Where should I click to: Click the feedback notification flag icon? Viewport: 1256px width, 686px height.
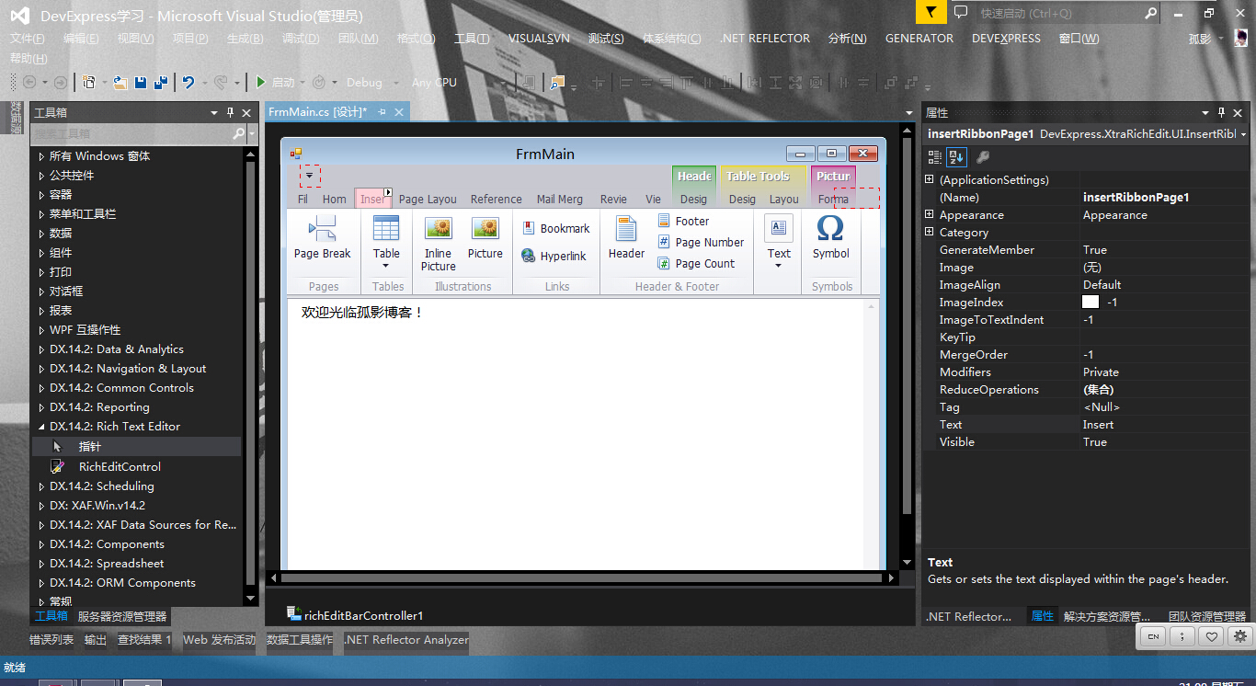931,12
